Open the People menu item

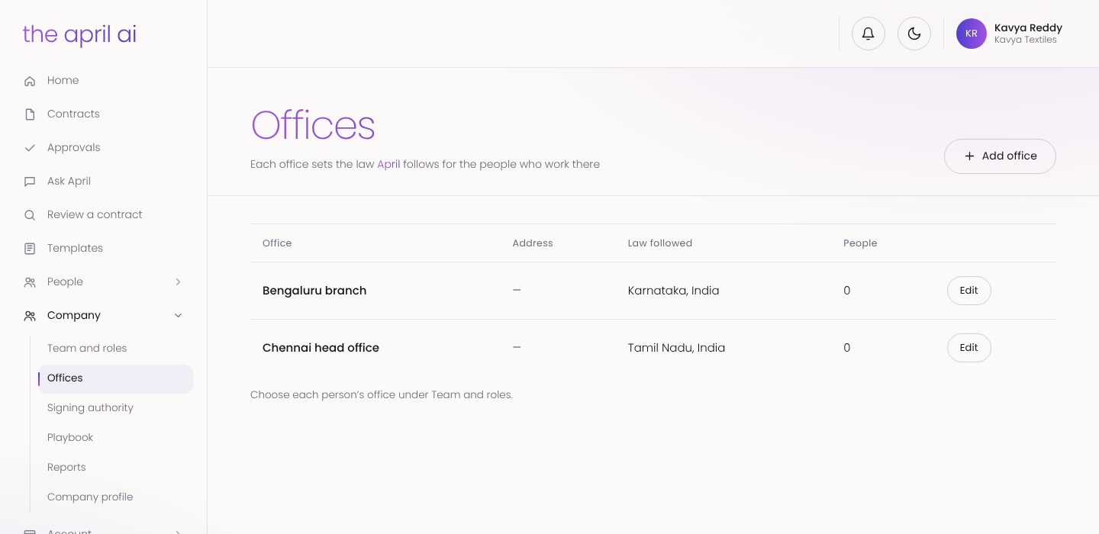104,282
